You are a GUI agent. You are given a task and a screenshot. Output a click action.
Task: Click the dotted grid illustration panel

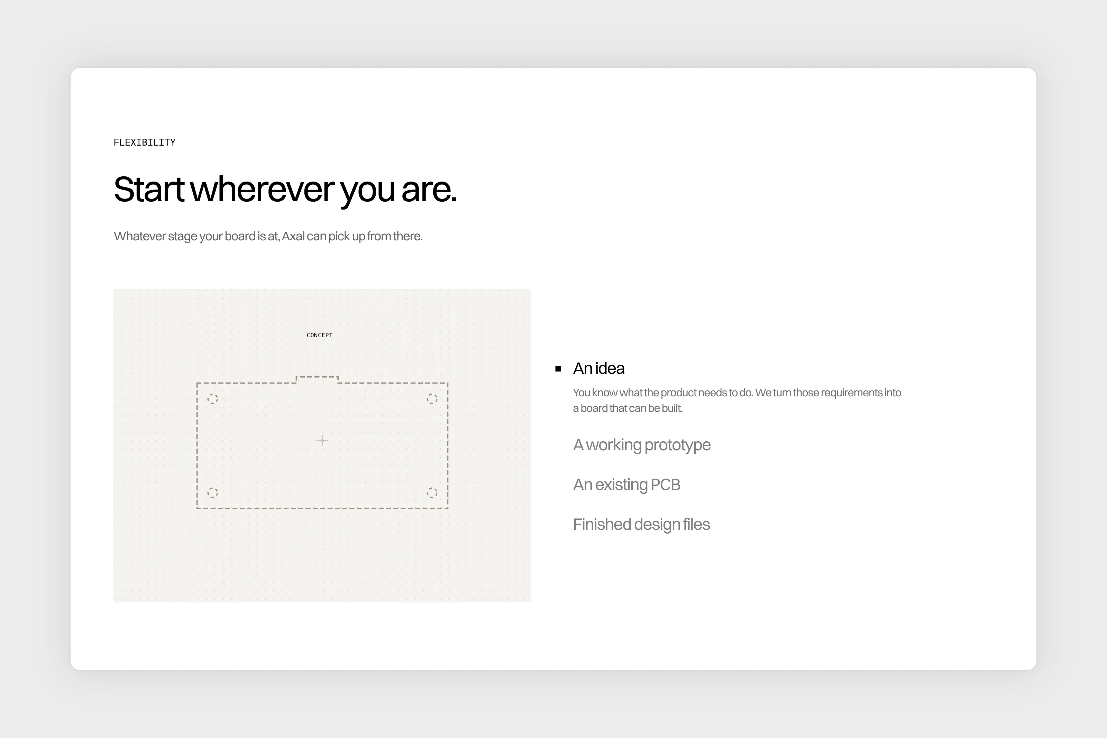coord(322,446)
